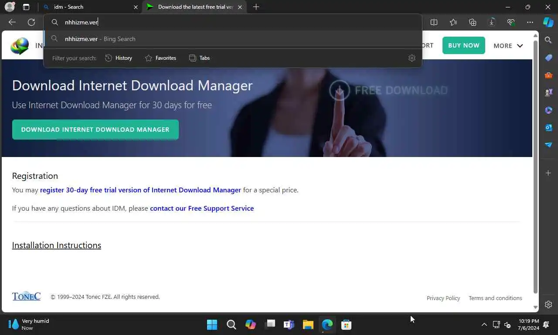Screen dimensions: 558x335
Task: Open the taskbar Search icon
Action: coord(231,325)
